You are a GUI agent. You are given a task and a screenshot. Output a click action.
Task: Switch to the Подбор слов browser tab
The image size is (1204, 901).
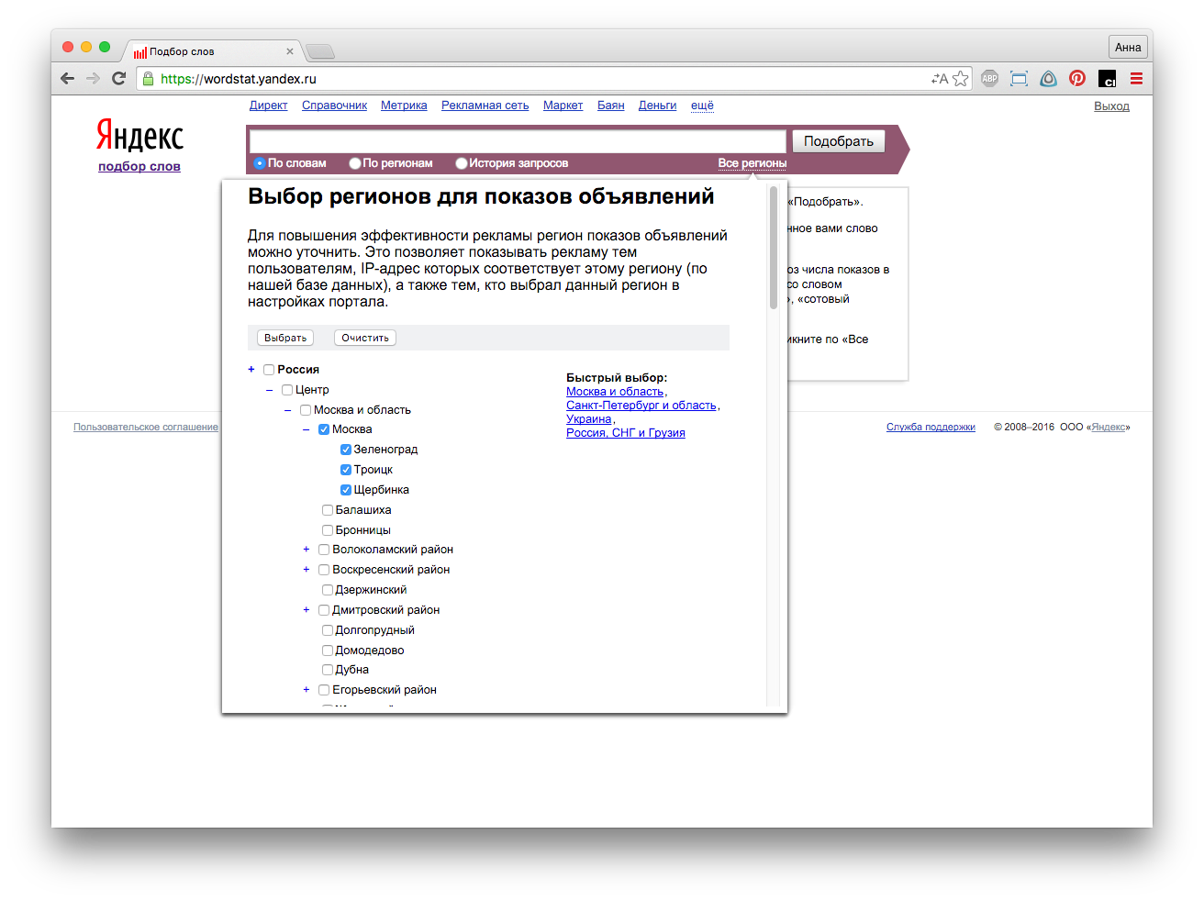[211, 51]
